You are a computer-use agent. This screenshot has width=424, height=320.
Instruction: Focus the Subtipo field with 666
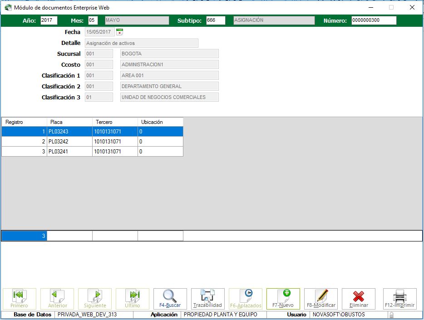click(x=215, y=20)
